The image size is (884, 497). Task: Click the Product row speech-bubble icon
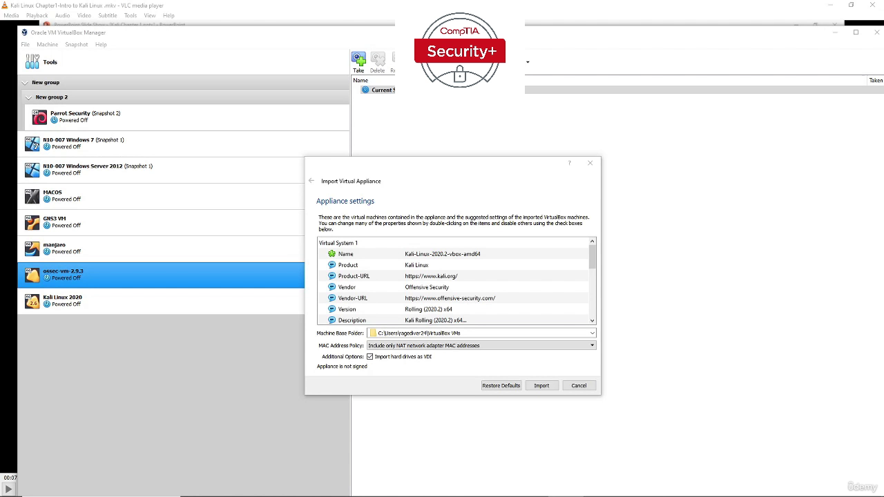point(331,265)
